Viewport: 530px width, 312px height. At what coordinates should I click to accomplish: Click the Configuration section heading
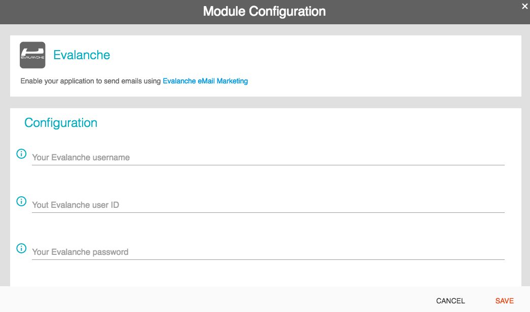(61, 123)
